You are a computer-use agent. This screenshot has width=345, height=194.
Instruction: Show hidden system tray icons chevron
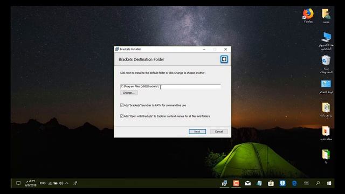click(67, 183)
